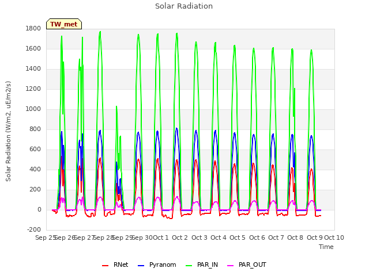This screenshot has height=276, width=369.
Task: Toggle the PAR_IN legend label
Action: coord(208,264)
